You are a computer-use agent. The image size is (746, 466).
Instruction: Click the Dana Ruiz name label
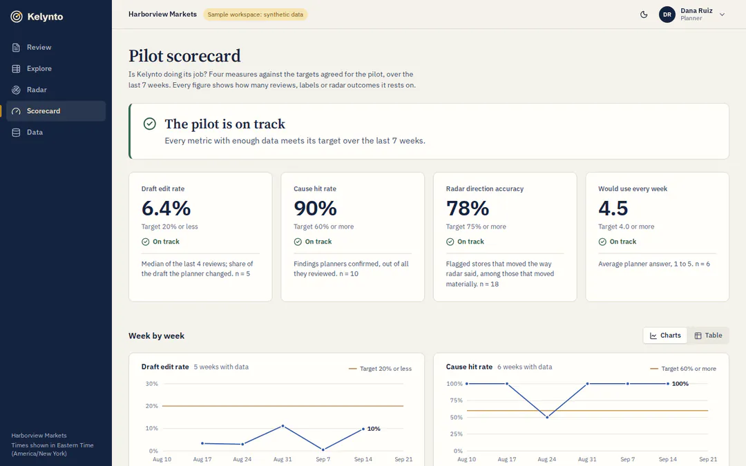(696, 10)
